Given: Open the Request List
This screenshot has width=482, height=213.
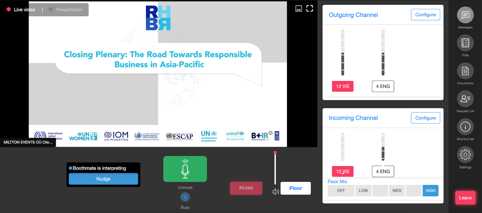Looking at the screenshot, I should 465,99.
